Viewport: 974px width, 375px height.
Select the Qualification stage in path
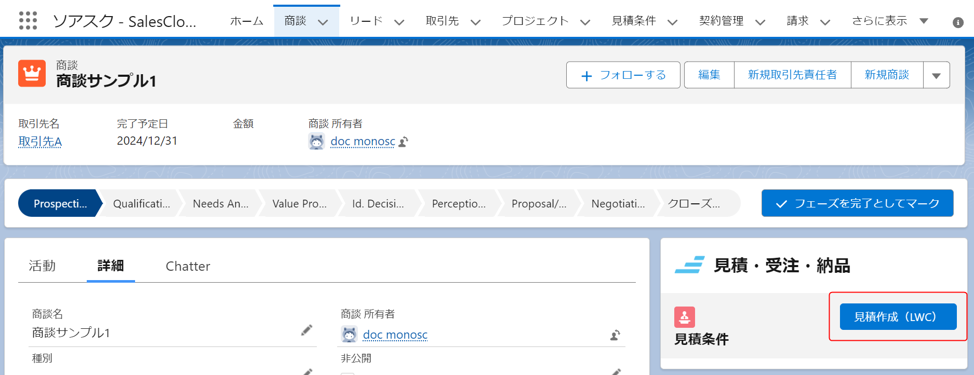click(x=141, y=203)
